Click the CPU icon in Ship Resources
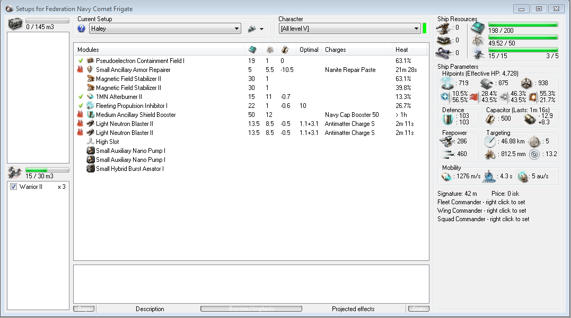The width and height of the screenshot is (571, 318). tap(477, 28)
